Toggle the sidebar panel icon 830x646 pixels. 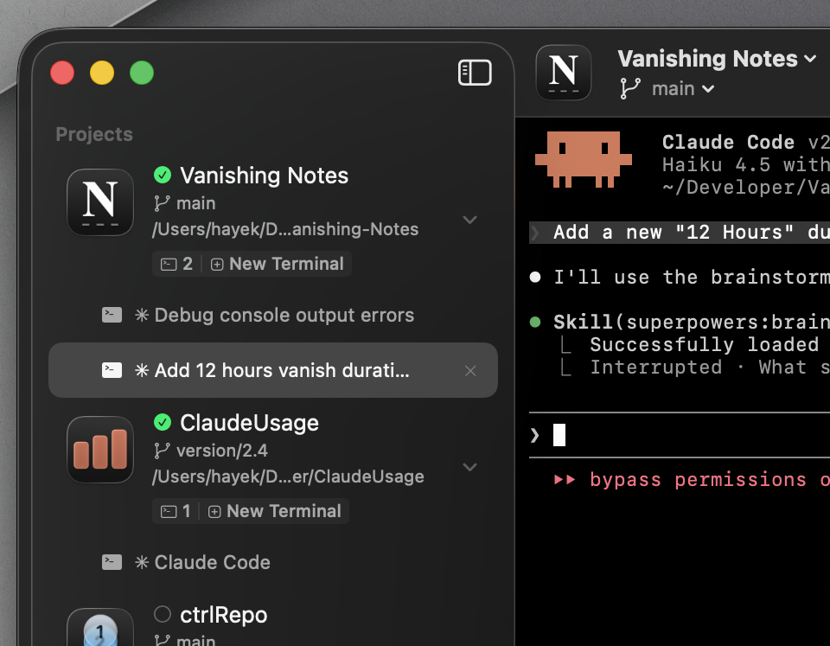[475, 73]
